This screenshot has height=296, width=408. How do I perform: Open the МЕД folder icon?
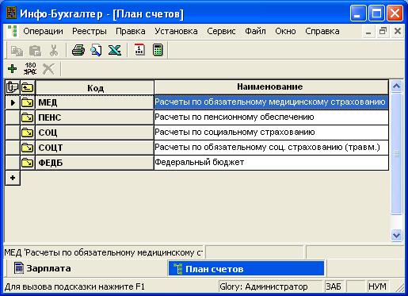28,102
